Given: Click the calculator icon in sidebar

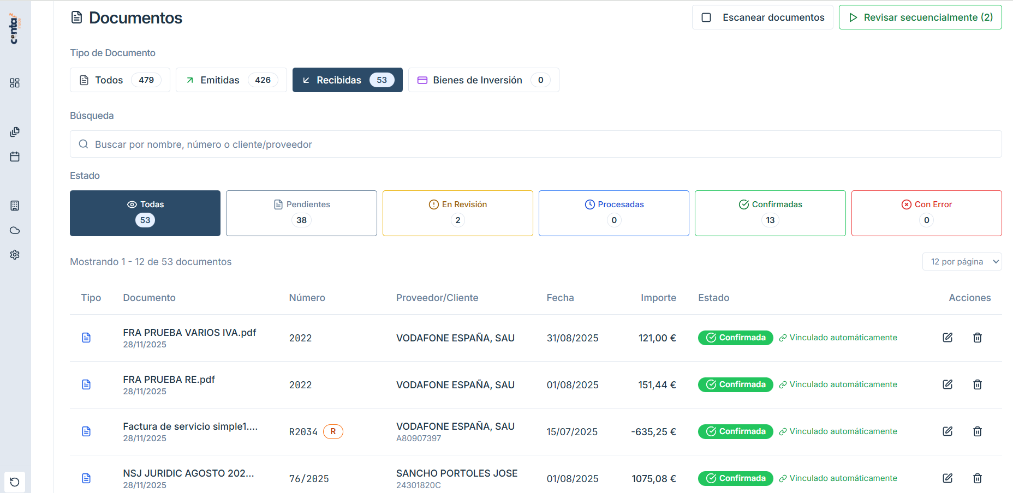Looking at the screenshot, I should click(x=15, y=206).
